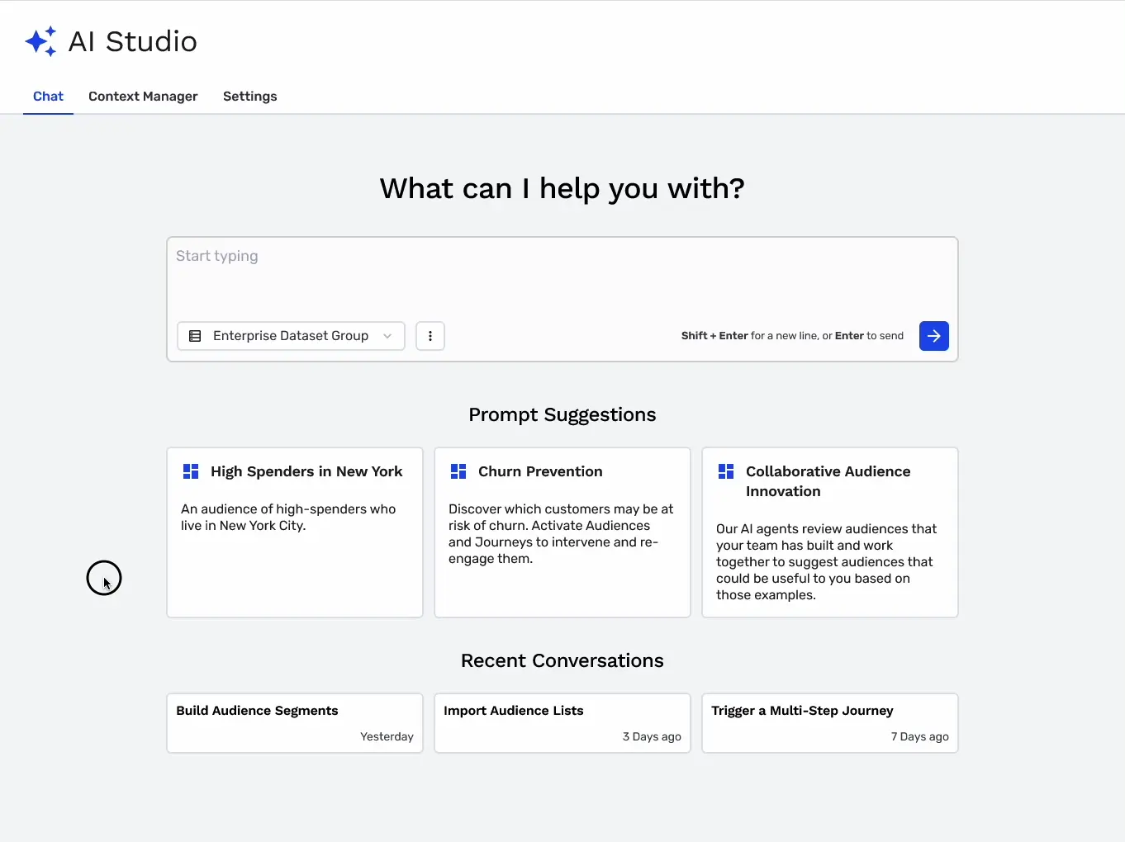This screenshot has height=842, width=1125.
Task: Click the AI Studio title to go home
Action: (x=133, y=40)
